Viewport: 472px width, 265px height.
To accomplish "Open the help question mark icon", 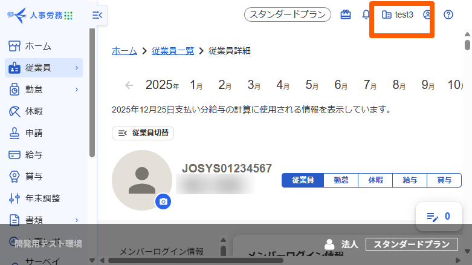I will coord(448,15).
